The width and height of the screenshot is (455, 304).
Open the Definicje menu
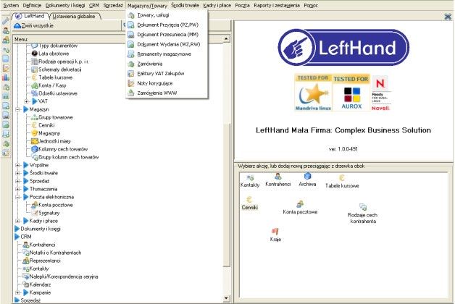32,5
